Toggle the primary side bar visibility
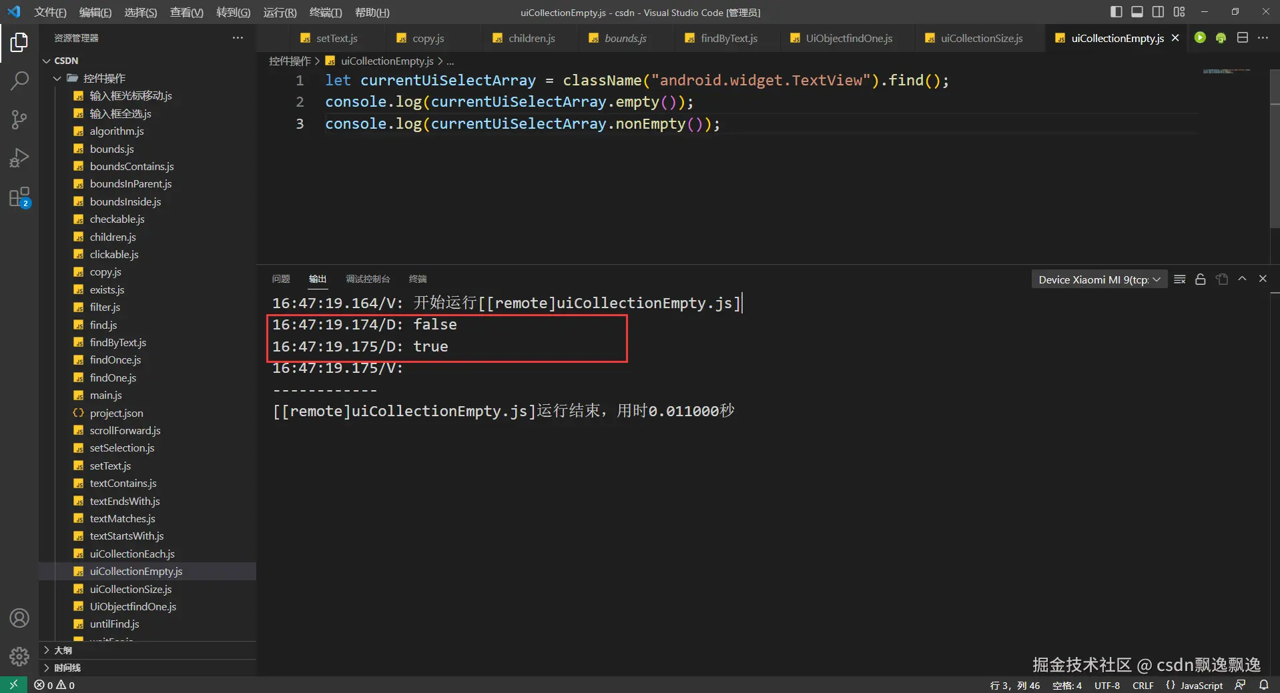This screenshot has width=1280, height=693. coord(1116,11)
